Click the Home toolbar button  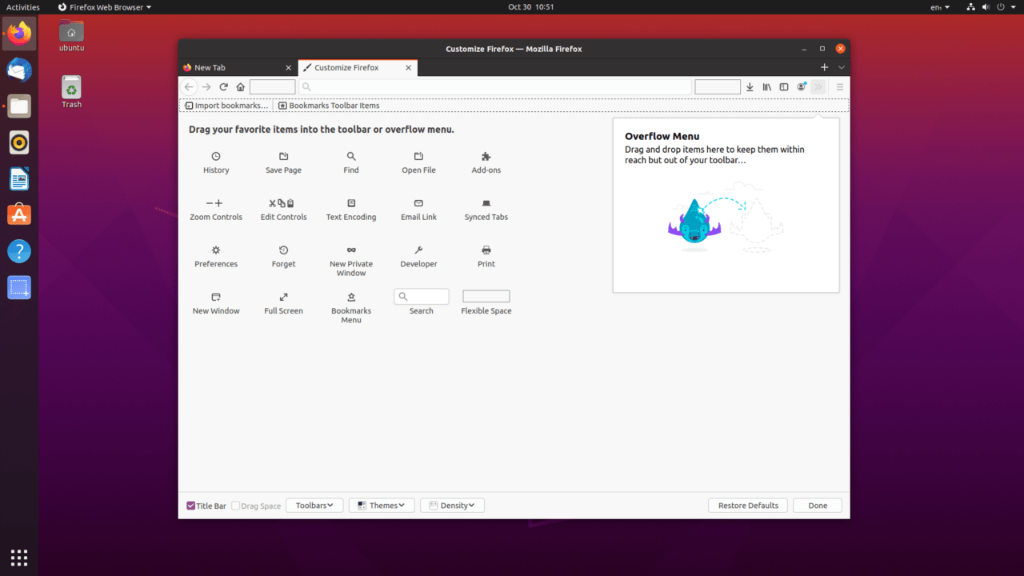240,87
